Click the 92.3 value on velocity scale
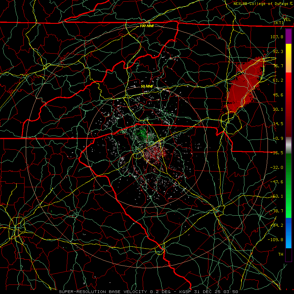 pos(278,51)
